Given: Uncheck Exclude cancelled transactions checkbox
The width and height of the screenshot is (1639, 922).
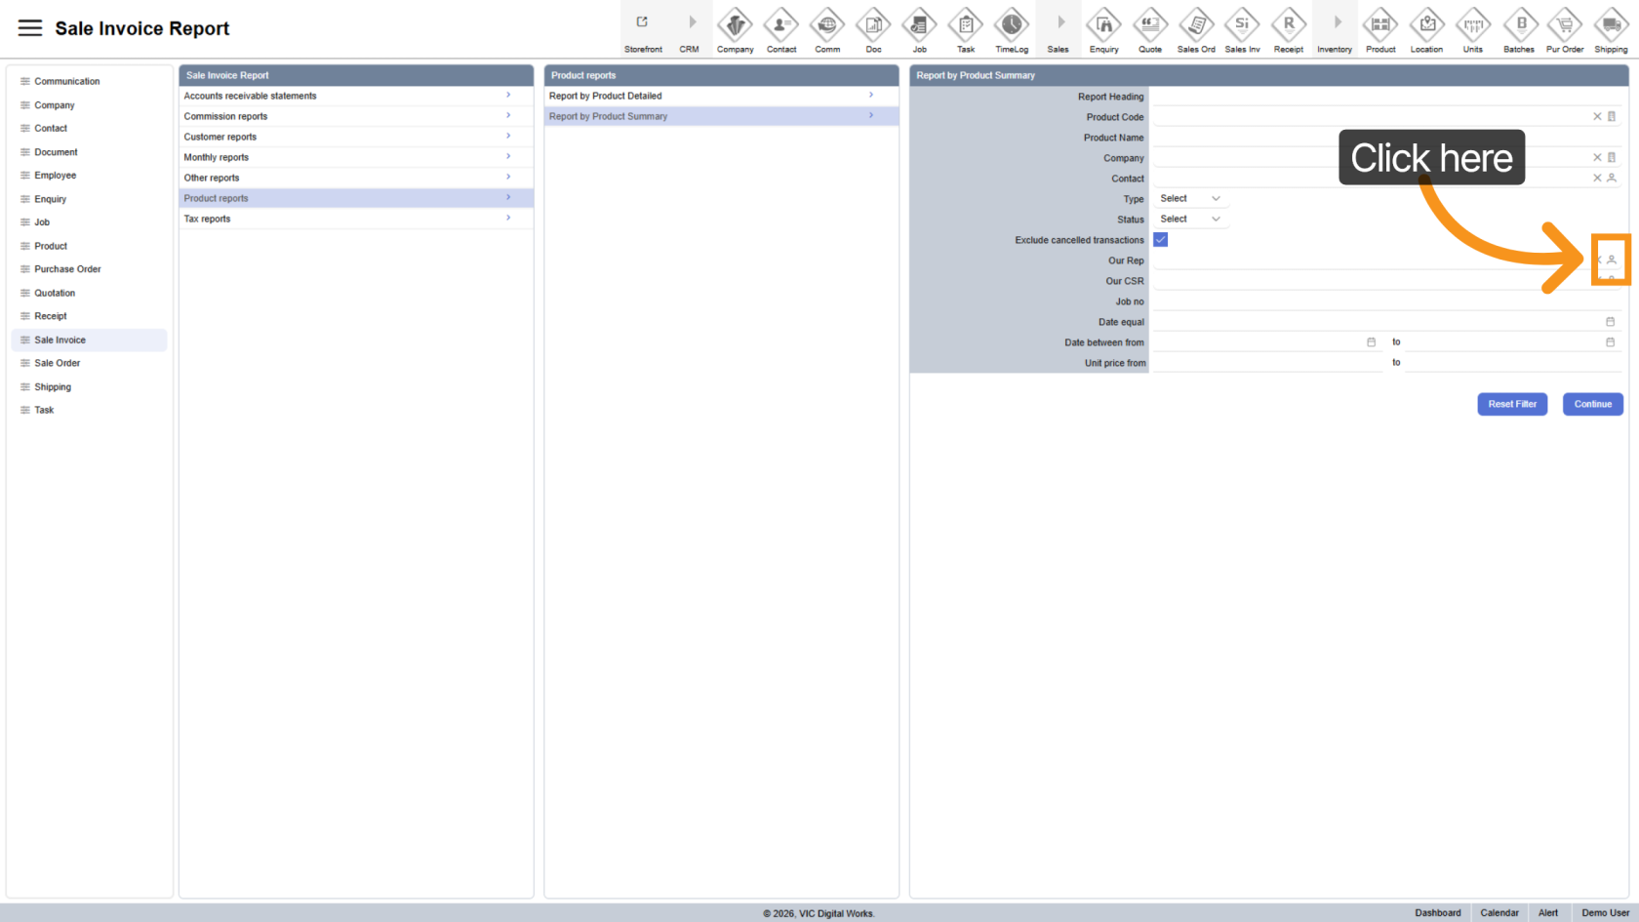Looking at the screenshot, I should (1161, 240).
